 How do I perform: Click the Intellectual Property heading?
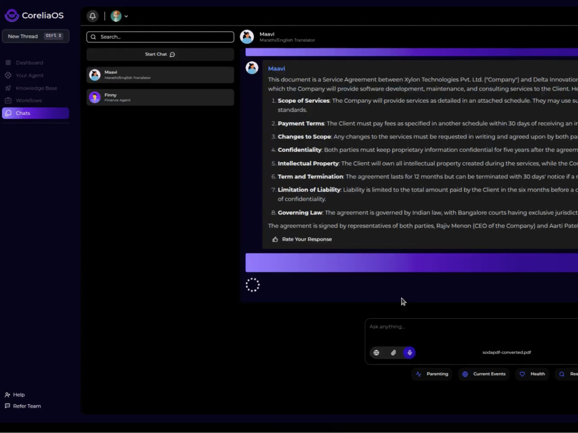point(308,163)
